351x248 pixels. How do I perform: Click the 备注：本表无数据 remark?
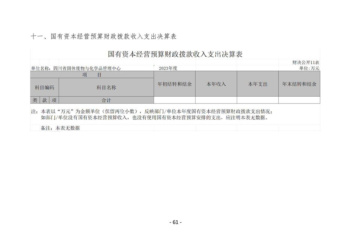tap(60, 128)
